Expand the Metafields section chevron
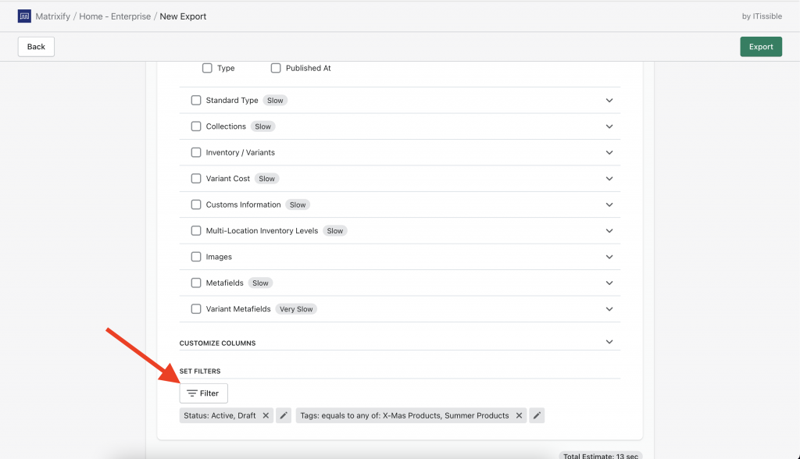The height and width of the screenshot is (459, 800). pyautogui.click(x=609, y=283)
